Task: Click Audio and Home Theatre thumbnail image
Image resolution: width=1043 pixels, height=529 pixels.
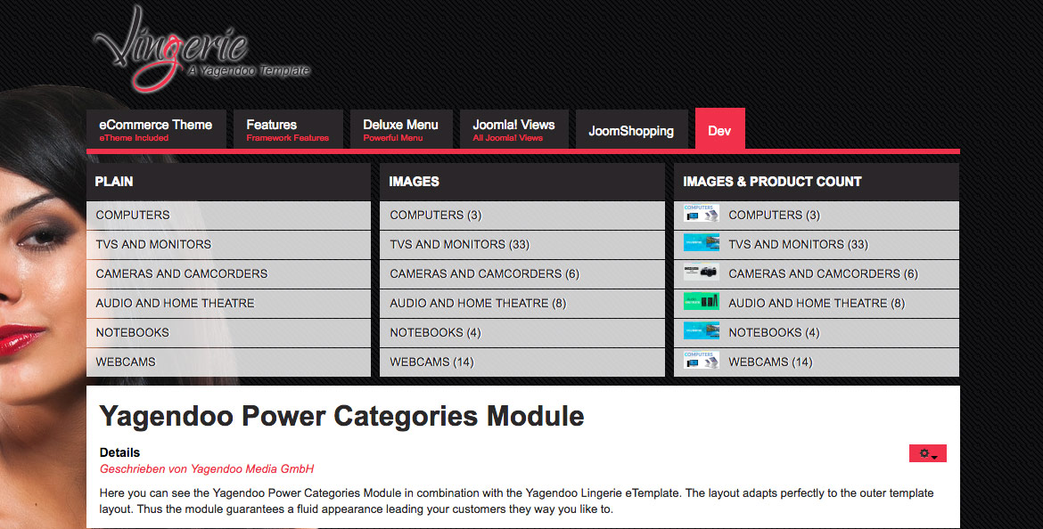Action: (701, 302)
